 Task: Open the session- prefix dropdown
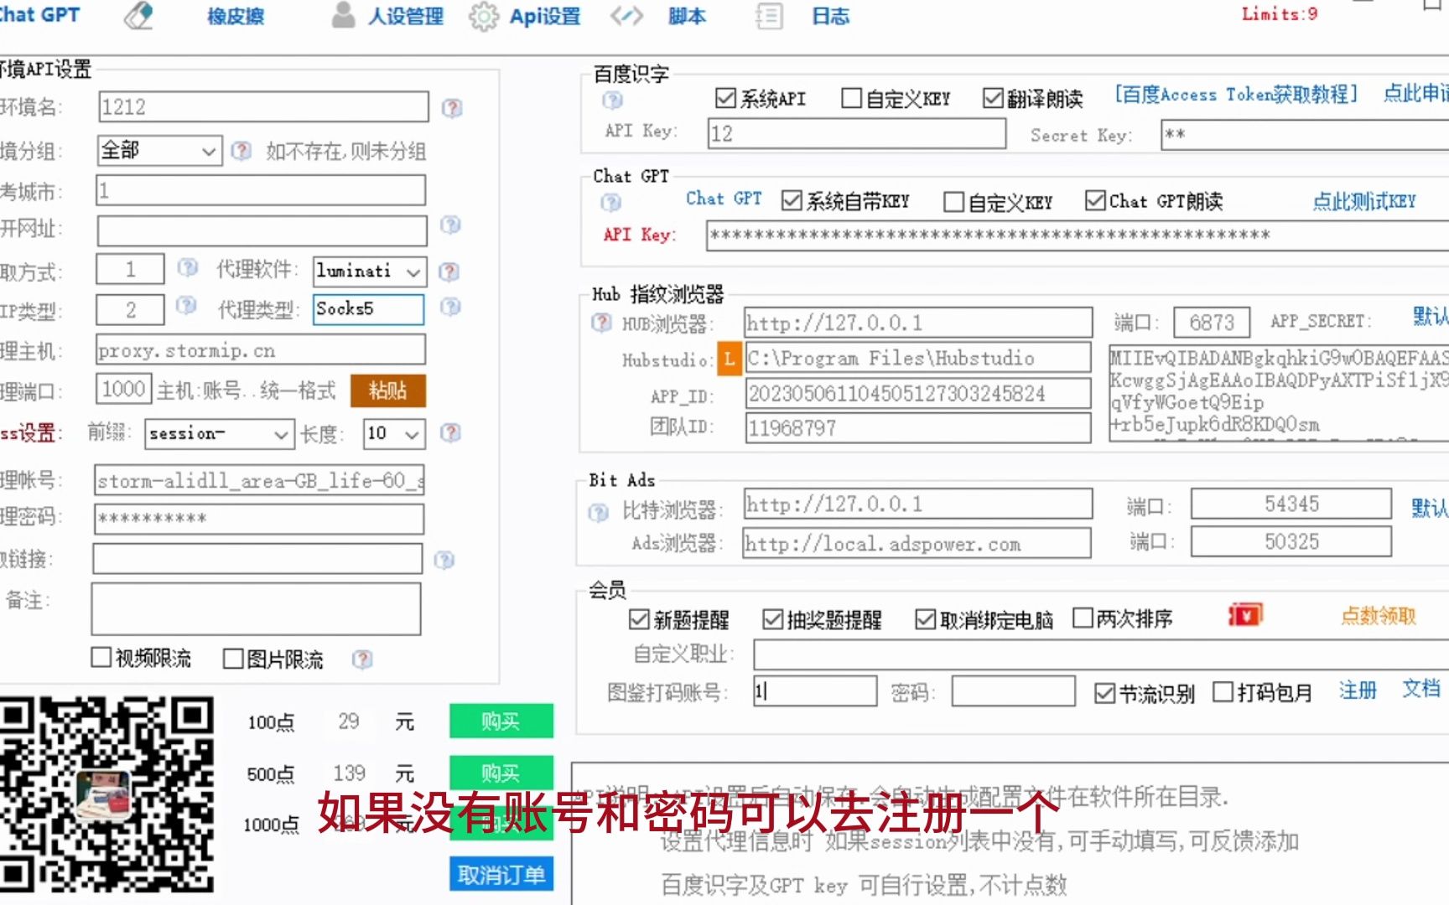tap(219, 434)
